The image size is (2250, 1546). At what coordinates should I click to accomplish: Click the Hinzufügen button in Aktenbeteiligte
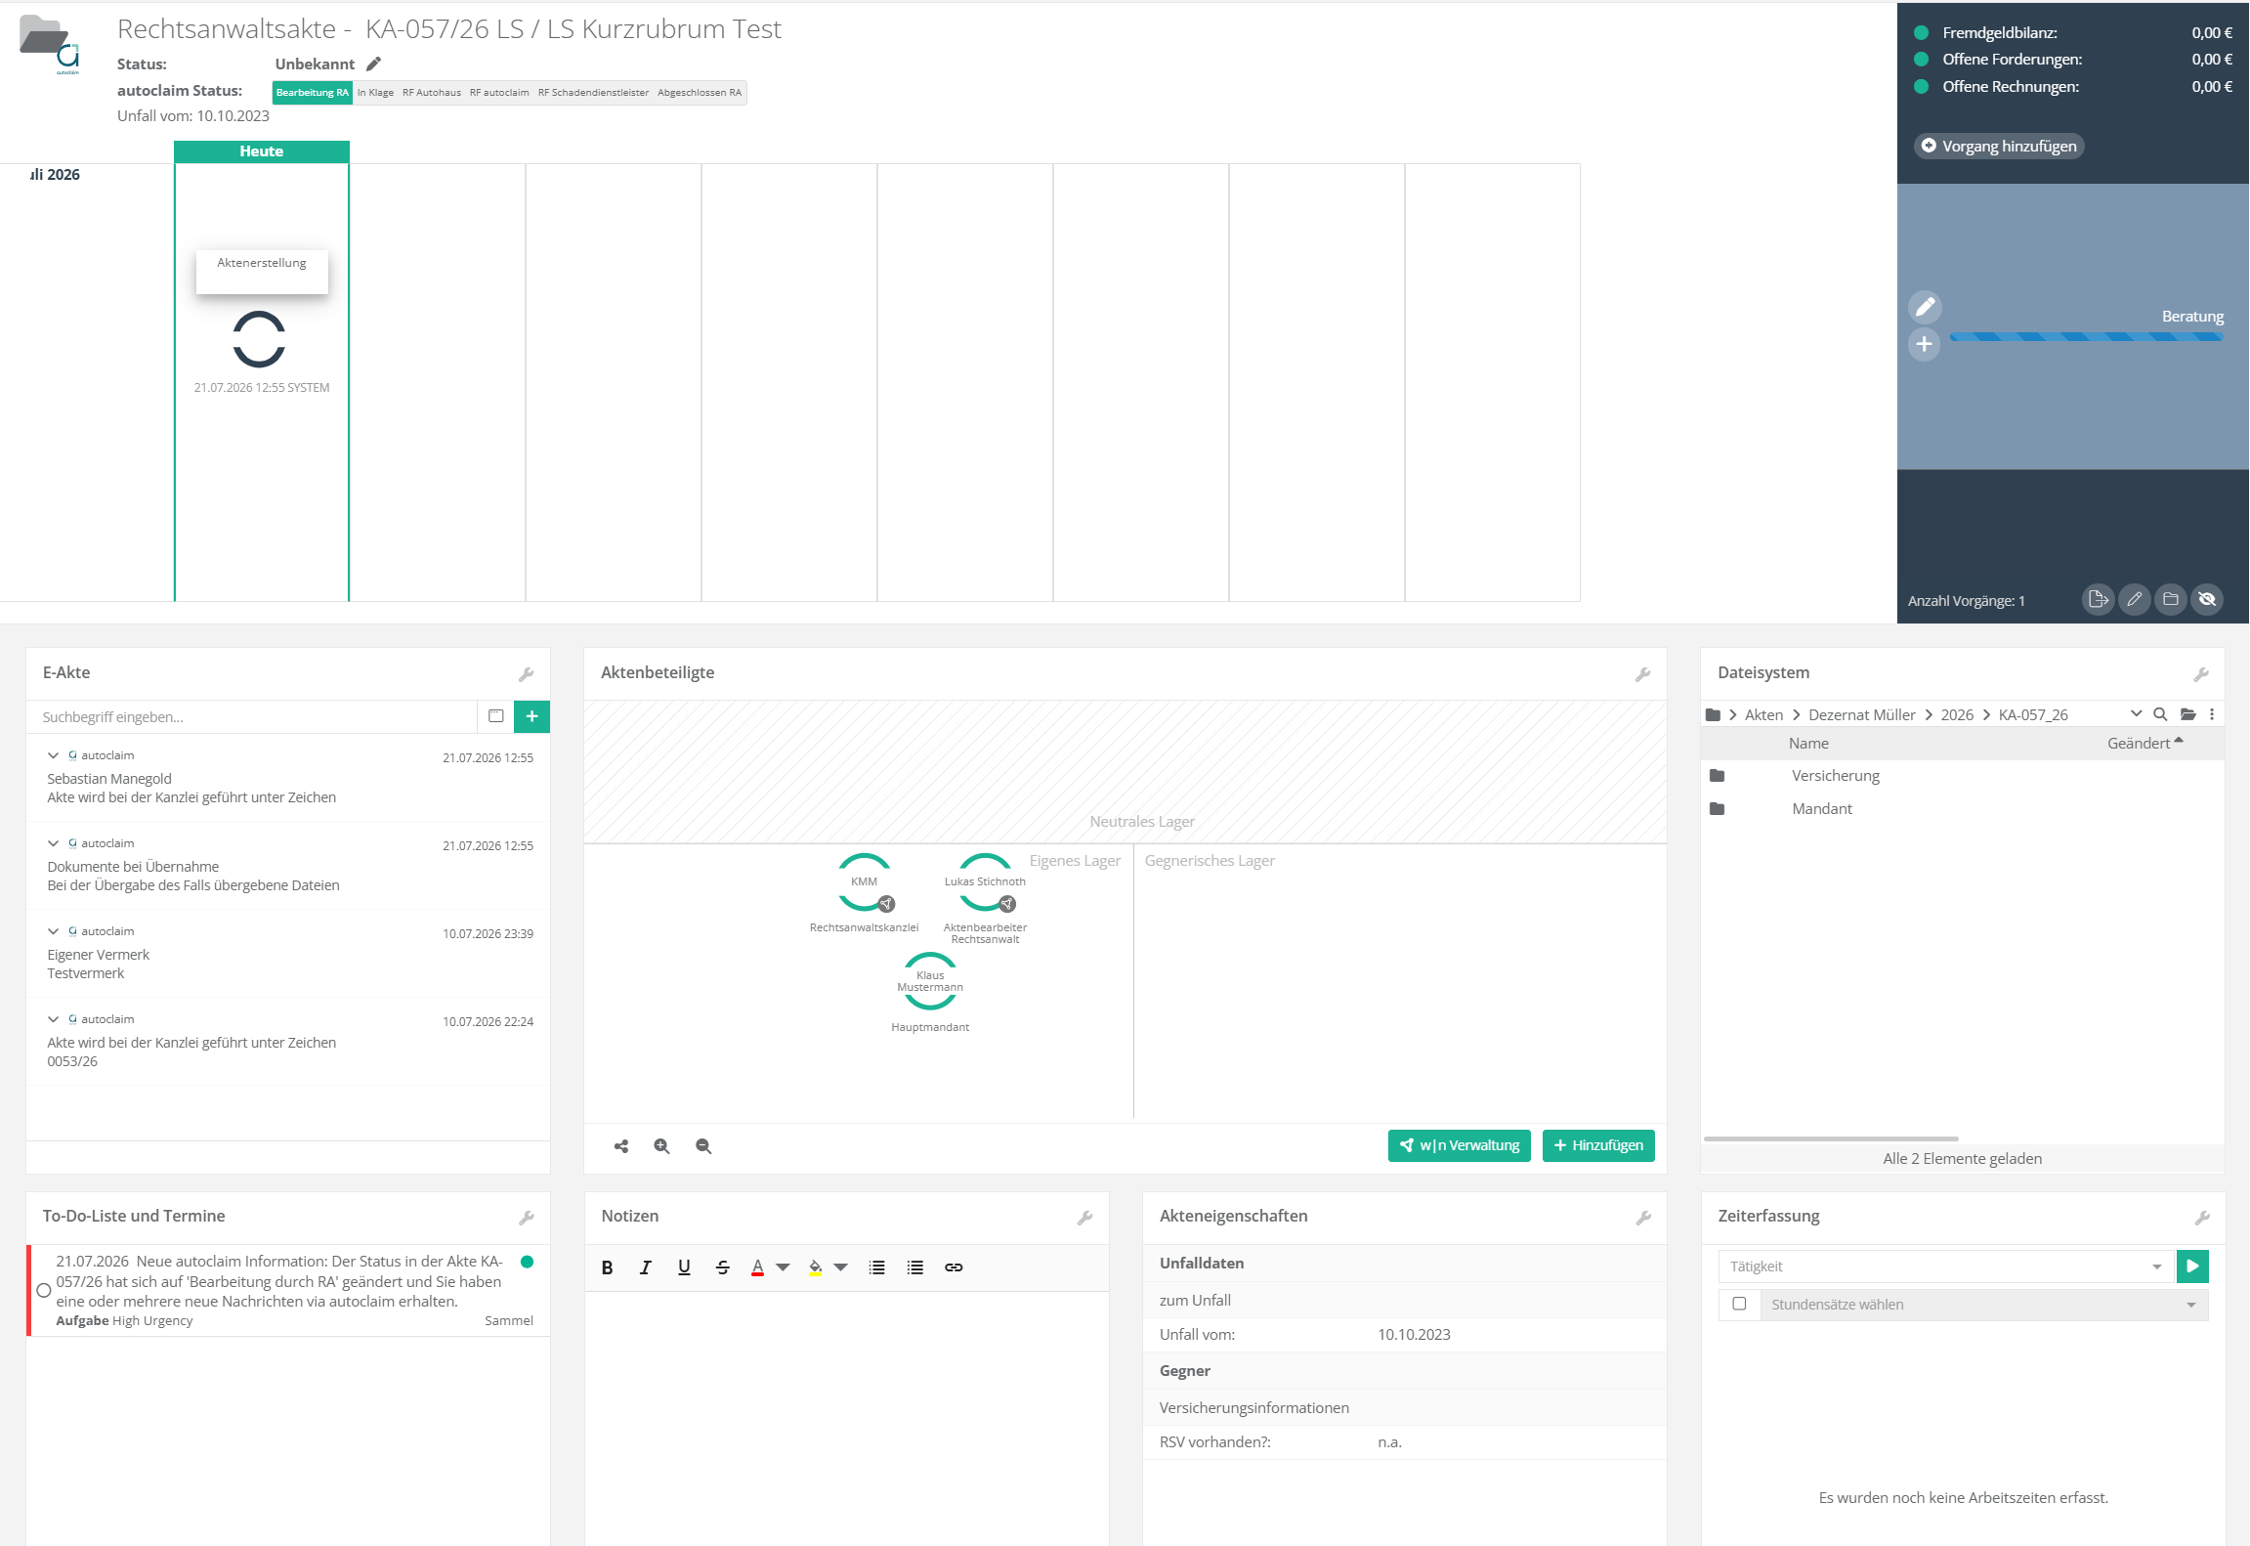point(1598,1145)
